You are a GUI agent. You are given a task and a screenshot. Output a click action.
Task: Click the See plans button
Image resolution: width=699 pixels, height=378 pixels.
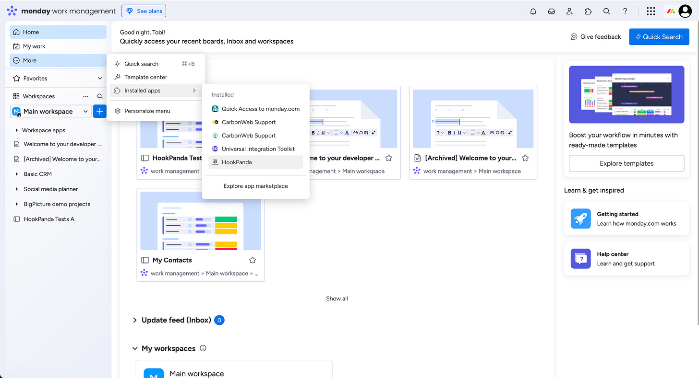(144, 11)
